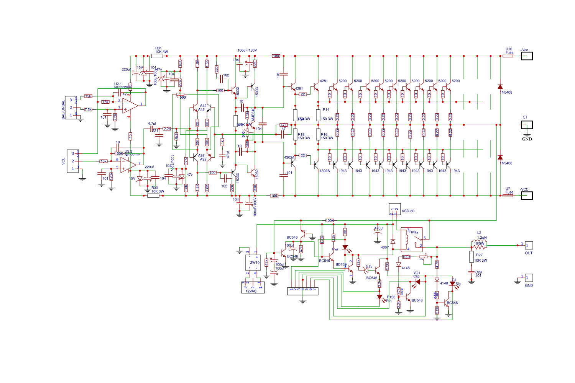The image size is (575, 383).
Task: Select the U7 fuse symbol
Action: tap(508, 196)
